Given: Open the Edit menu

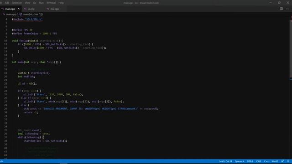Looking at the screenshot, I should 7,3.
